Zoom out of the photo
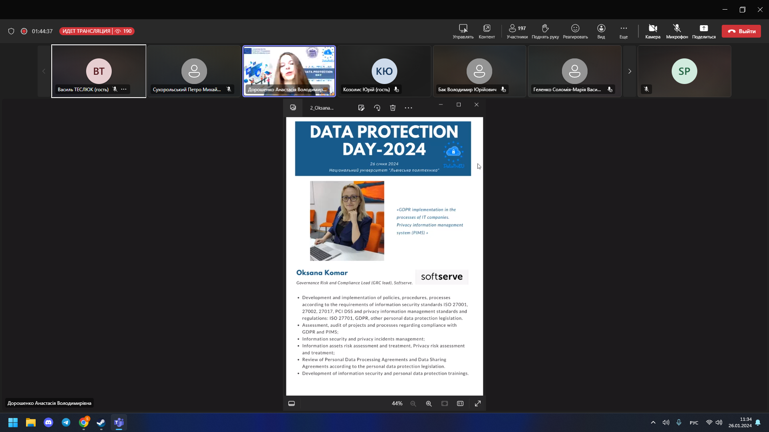Viewport: 769px width, 432px height. pyautogui.click(x=413, y=404)
